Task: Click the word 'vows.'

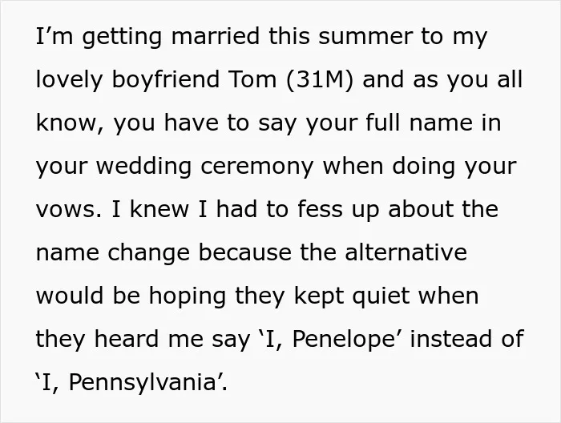Action: pyautogui.click(x=68, y=210)
